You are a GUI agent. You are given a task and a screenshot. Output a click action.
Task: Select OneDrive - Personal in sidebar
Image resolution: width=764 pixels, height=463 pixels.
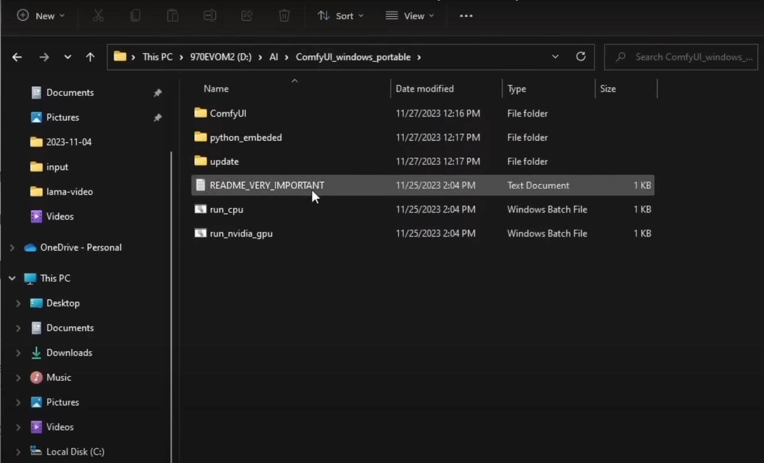pyautogui.click(x=81, y=247)
